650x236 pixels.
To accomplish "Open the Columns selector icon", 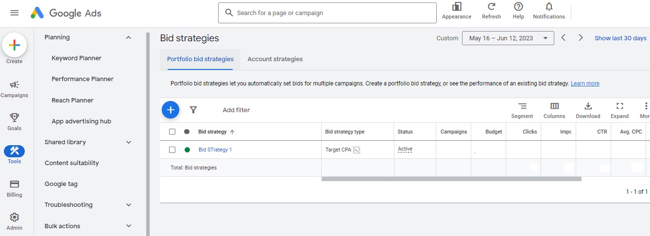I will [554, 106].
